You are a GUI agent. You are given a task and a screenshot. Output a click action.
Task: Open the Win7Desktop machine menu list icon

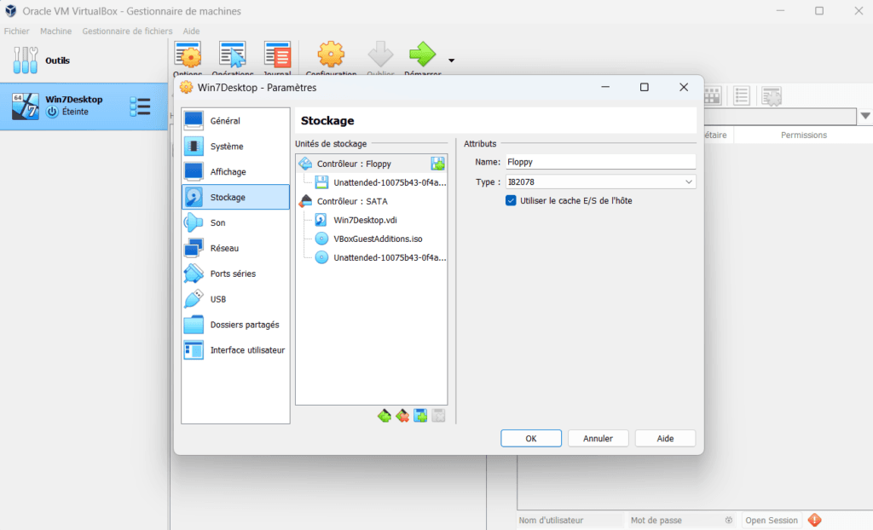[x=140, y=107]
